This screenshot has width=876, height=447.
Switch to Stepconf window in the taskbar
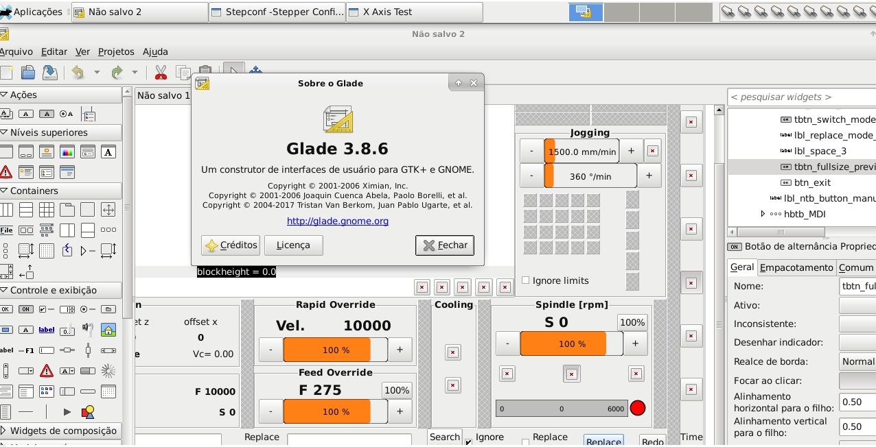pyautogui.click(x=277, y=12)
